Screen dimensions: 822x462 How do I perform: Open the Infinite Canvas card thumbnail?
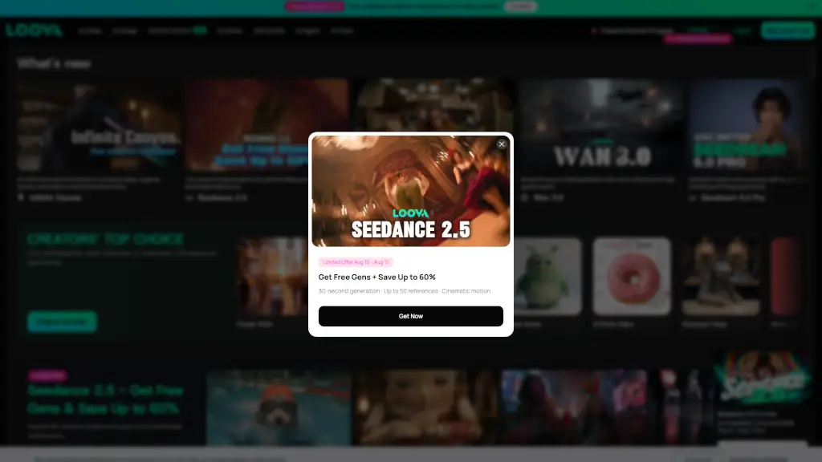tap(98, 125)
